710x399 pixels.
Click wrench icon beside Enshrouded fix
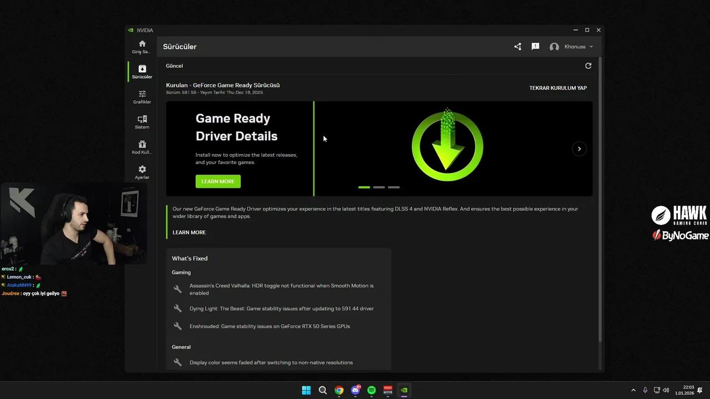click(x=177, y=326)
